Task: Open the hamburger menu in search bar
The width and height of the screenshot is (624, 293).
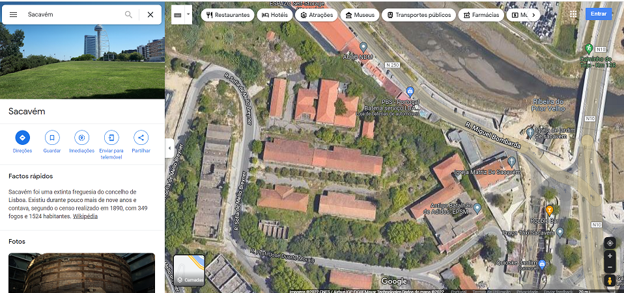Action: tap(13, 15)
